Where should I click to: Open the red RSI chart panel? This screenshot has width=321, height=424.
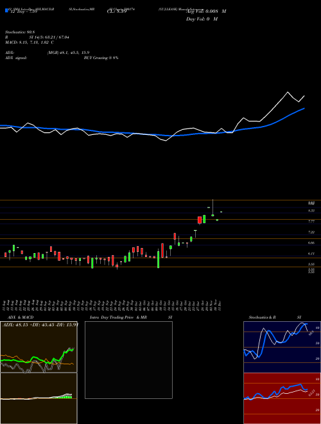click(x=282, y=398)
